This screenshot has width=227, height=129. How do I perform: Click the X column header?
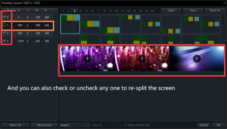[x=19, y=10]
